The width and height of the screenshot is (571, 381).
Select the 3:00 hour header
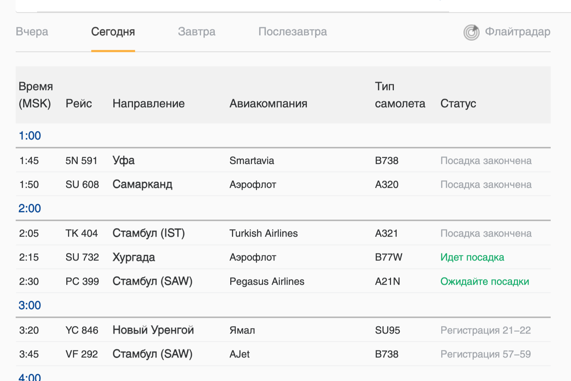[x=30, y=305]
